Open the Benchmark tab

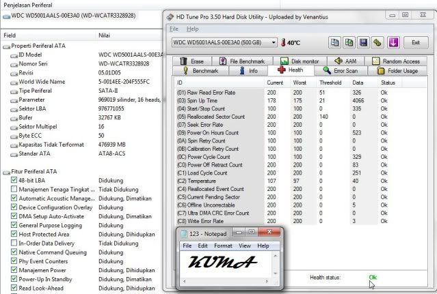click(x=200, y=70)
